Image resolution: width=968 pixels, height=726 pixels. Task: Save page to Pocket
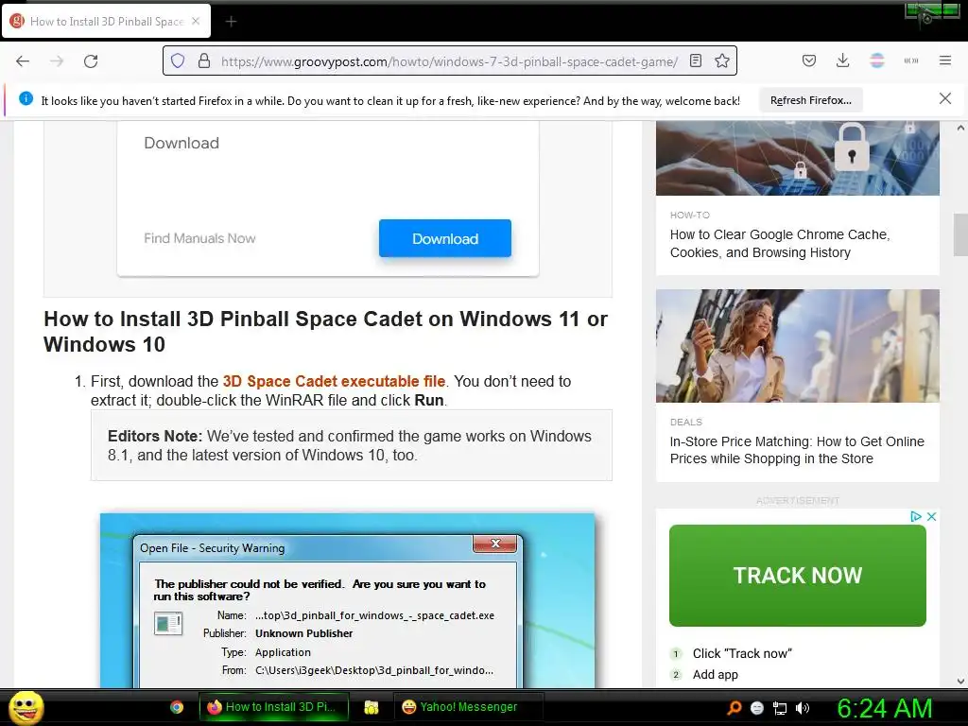pos(809,60)
